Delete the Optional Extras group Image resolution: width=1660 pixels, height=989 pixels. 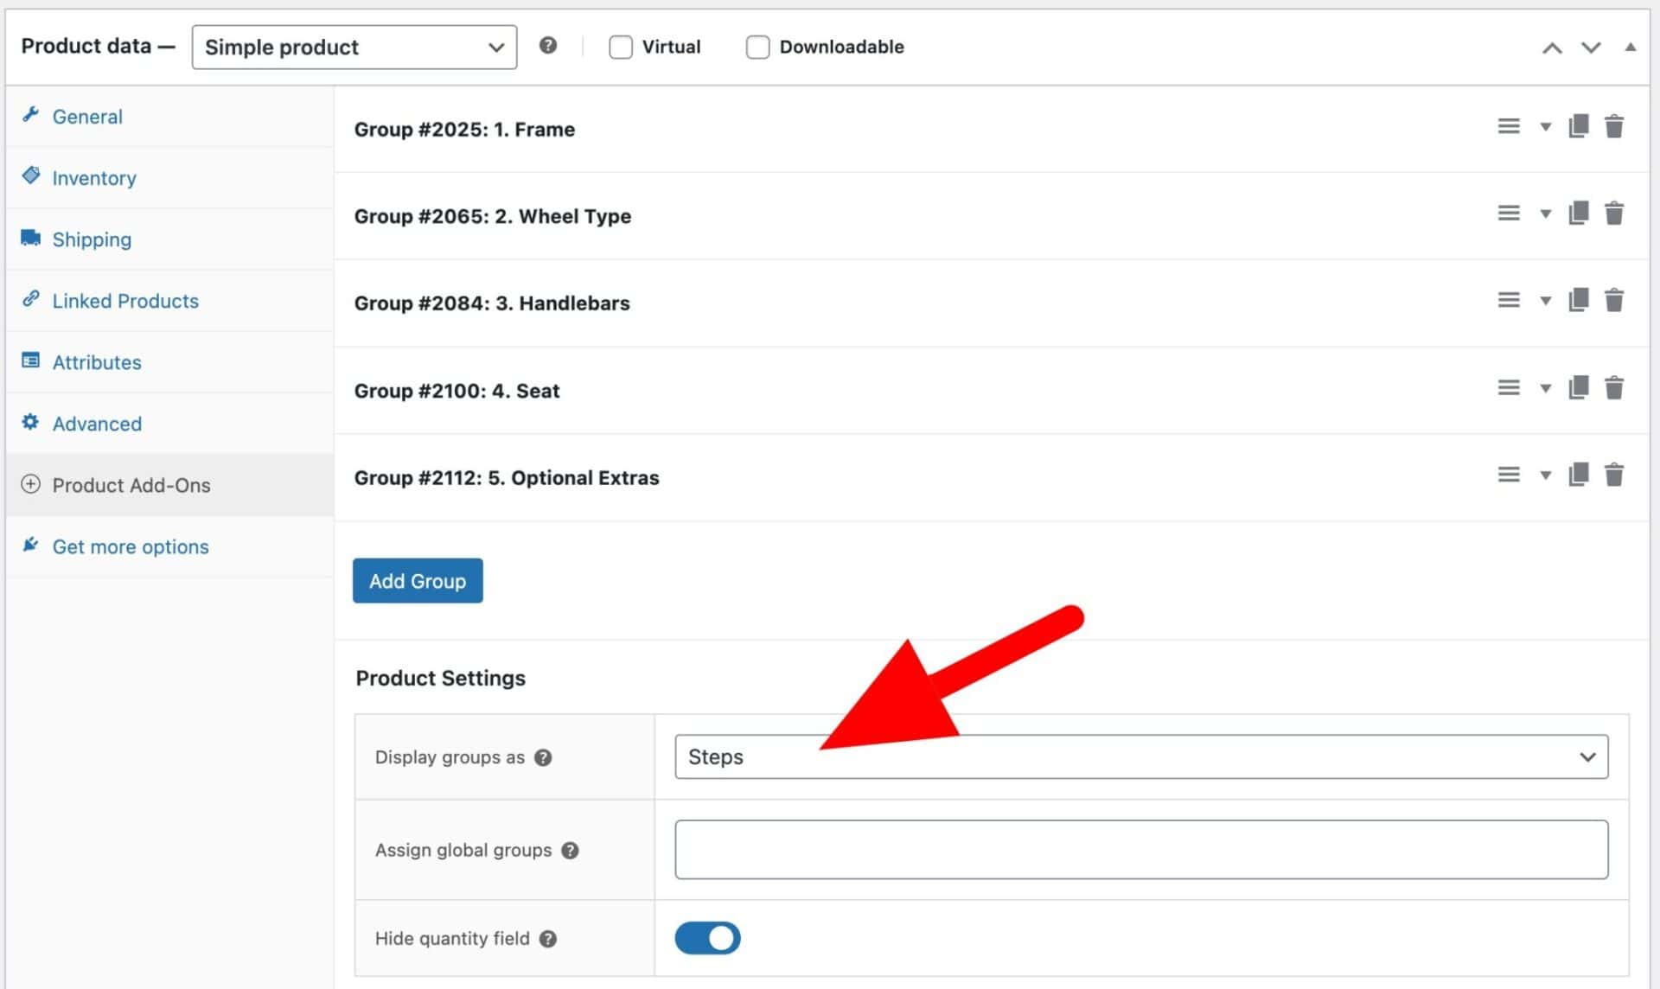[x=1613, y=475]
